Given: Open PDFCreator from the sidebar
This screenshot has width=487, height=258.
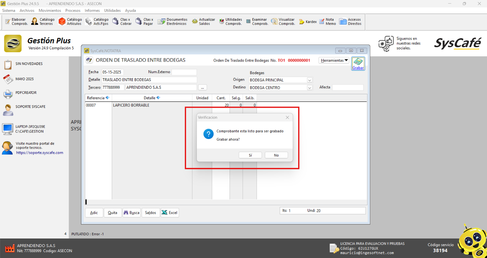Looking at the screenshot, I should (8, 94).
